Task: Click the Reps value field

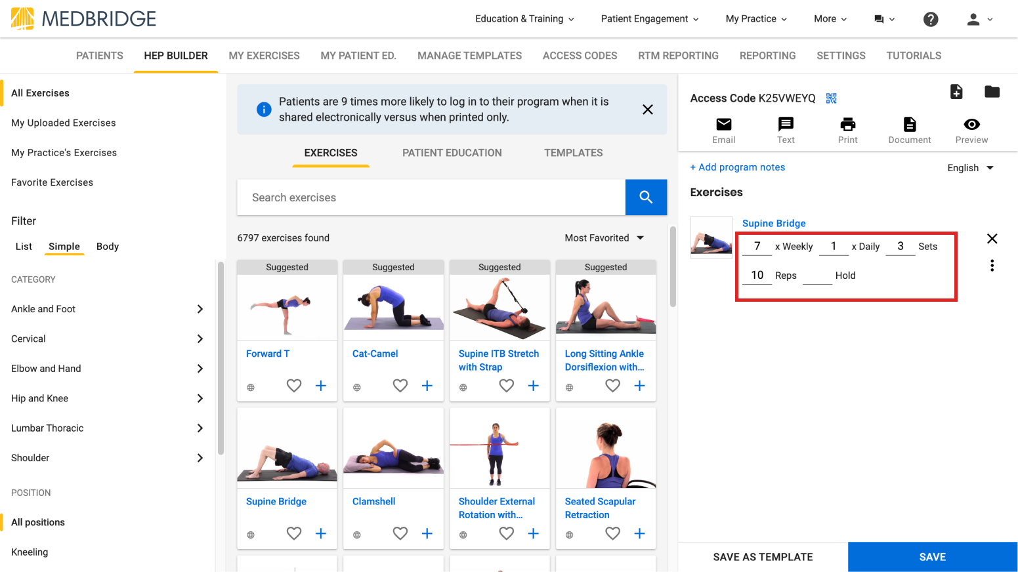Action: pyautogui.click(x=757, y=276)
